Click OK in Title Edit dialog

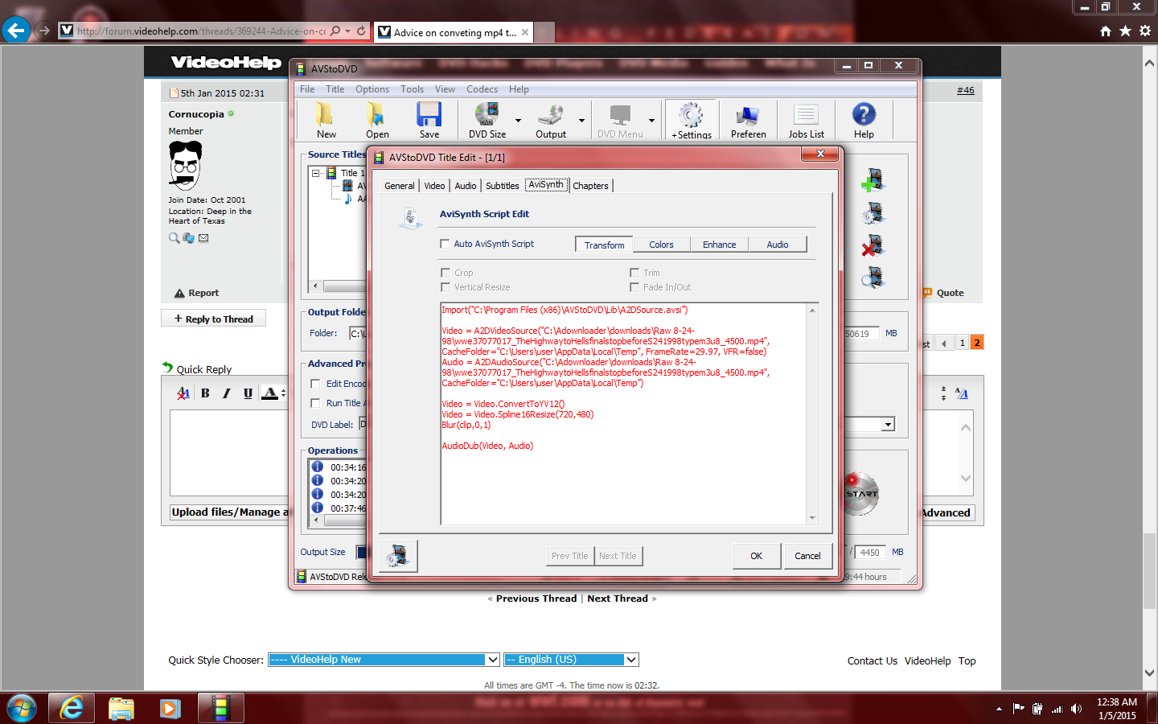(x=756, y=556)
